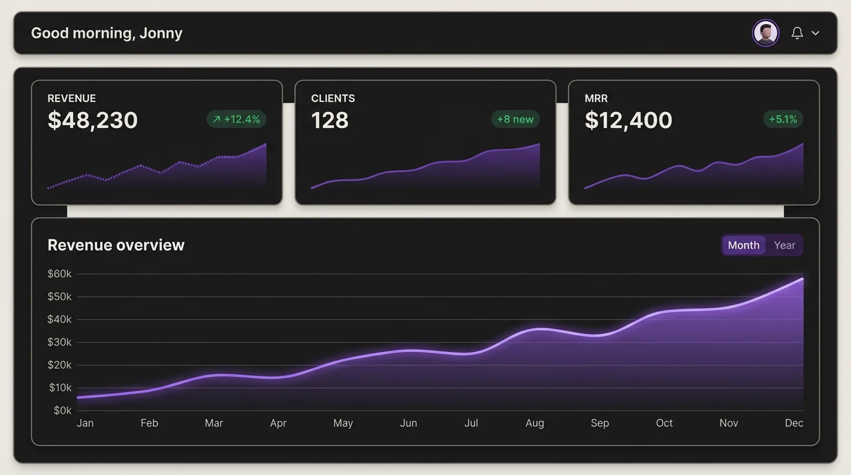
Task: Click the Jan month label
Action: click(85, 423)
